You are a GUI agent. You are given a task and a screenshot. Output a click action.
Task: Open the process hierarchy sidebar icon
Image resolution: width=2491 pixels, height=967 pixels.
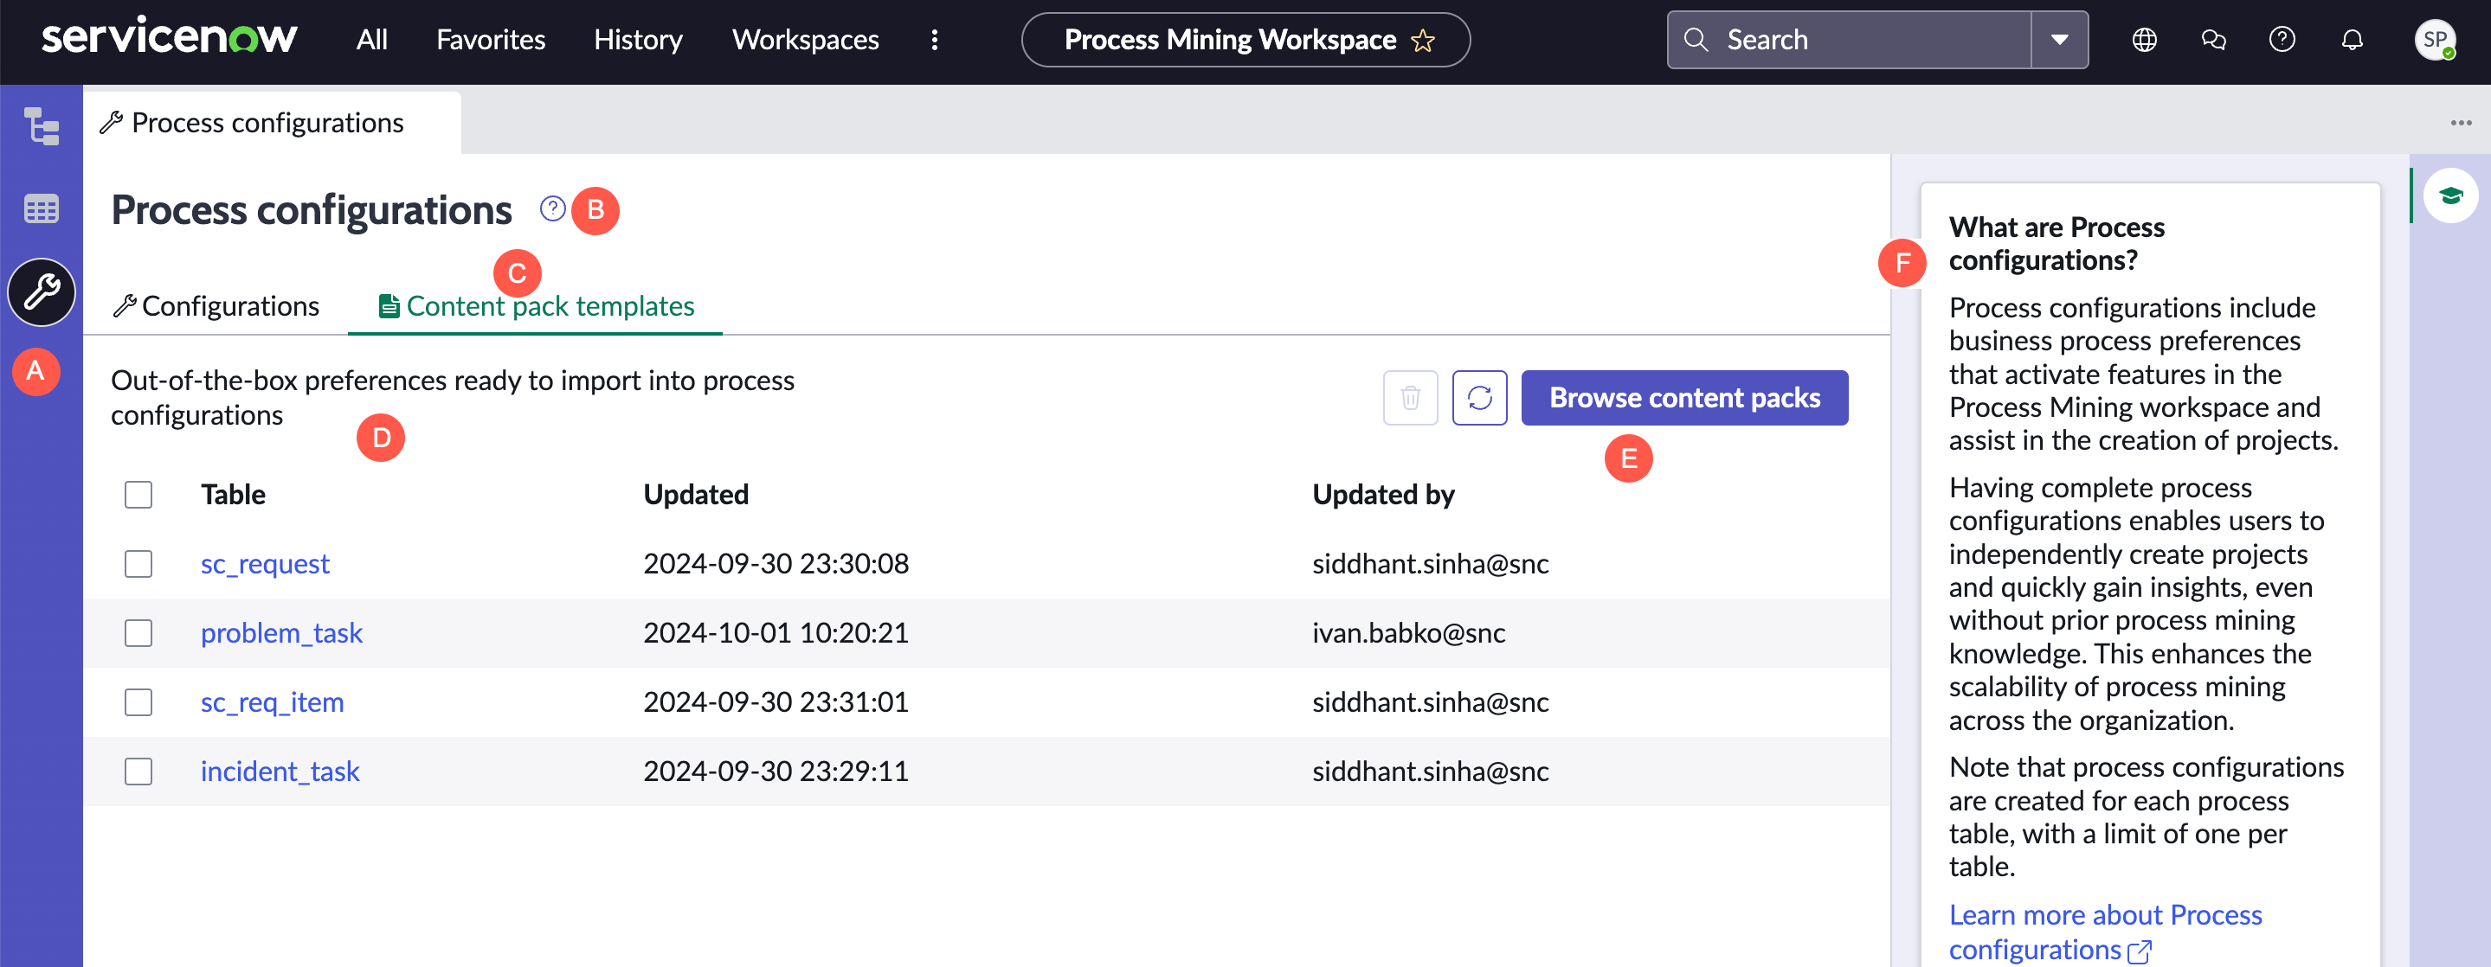41,126
